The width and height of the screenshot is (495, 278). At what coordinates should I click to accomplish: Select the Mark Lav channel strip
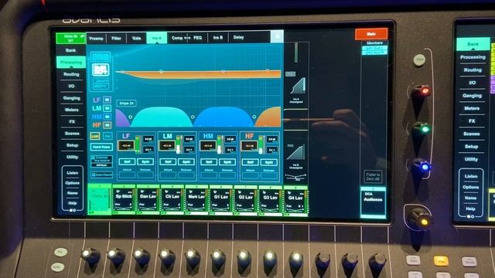[x=196, y=200]
